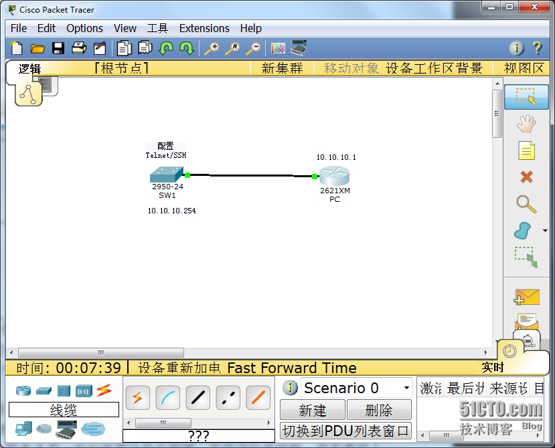Click the 新集群 button
Image resolution: width=555 pixels, height=448 pixels.
[x=282, y=68]
